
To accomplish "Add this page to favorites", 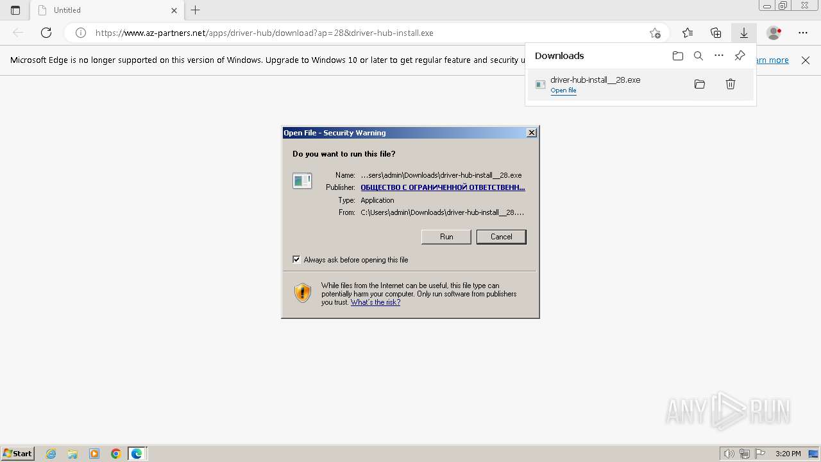I will (655, 33).
